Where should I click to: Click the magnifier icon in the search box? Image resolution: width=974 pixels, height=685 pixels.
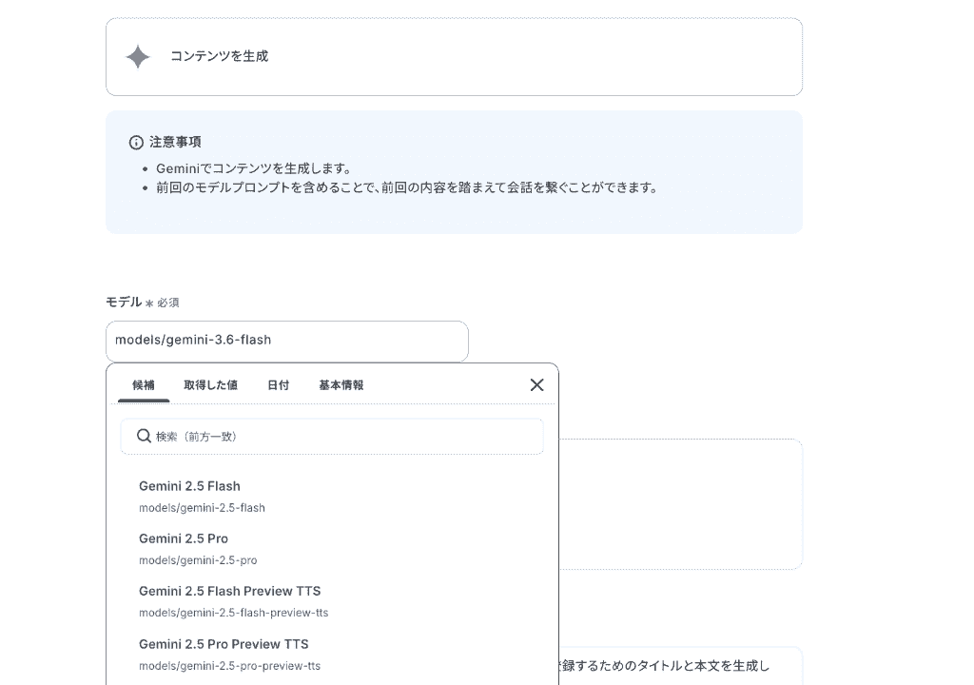(x=144, y=436)
